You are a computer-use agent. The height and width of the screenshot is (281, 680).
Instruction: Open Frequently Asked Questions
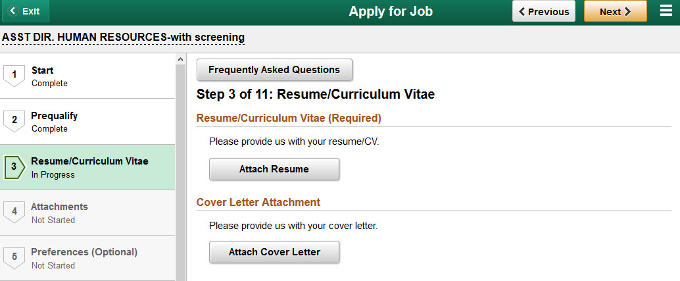(x=274, y=70)
